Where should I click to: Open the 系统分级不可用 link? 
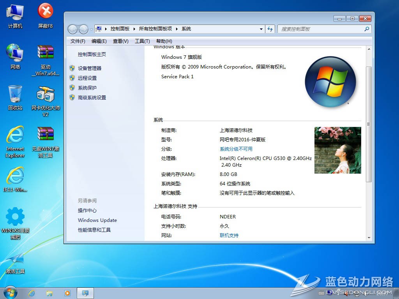pyautogui.click(x=236, y=149)
